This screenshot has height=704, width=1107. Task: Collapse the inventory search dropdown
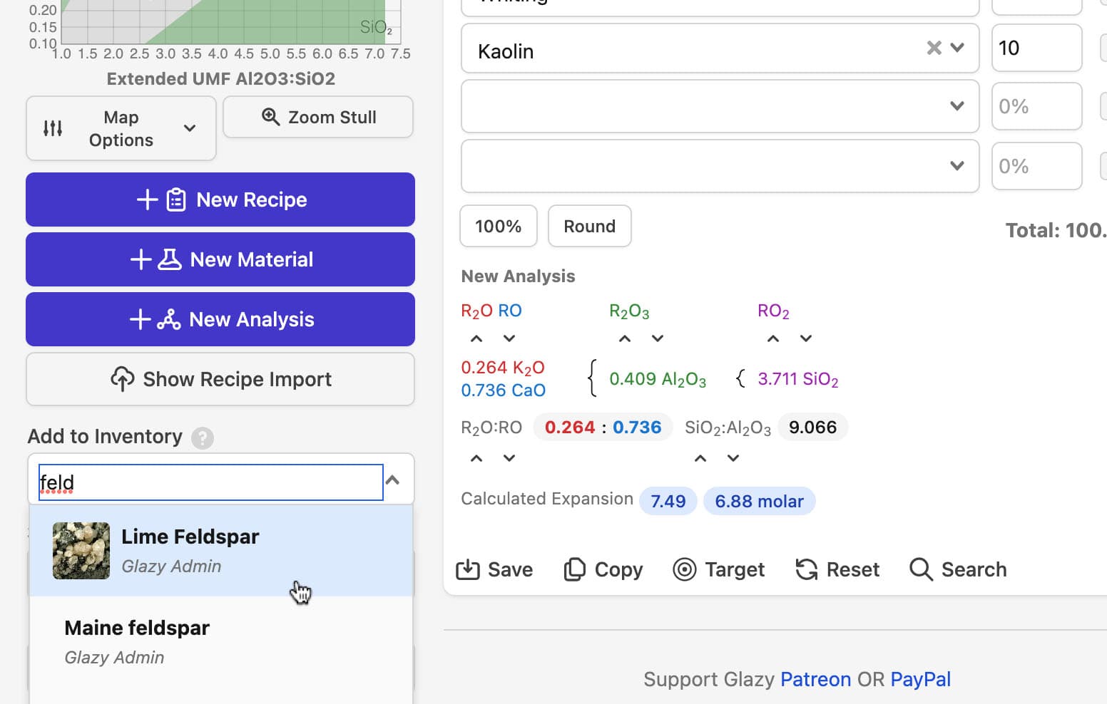pos(392,480)
